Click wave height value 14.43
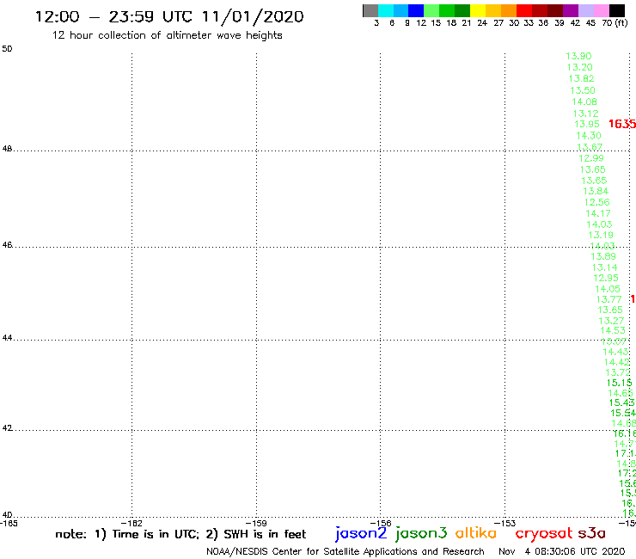636x559 pixels. [615, 352]
